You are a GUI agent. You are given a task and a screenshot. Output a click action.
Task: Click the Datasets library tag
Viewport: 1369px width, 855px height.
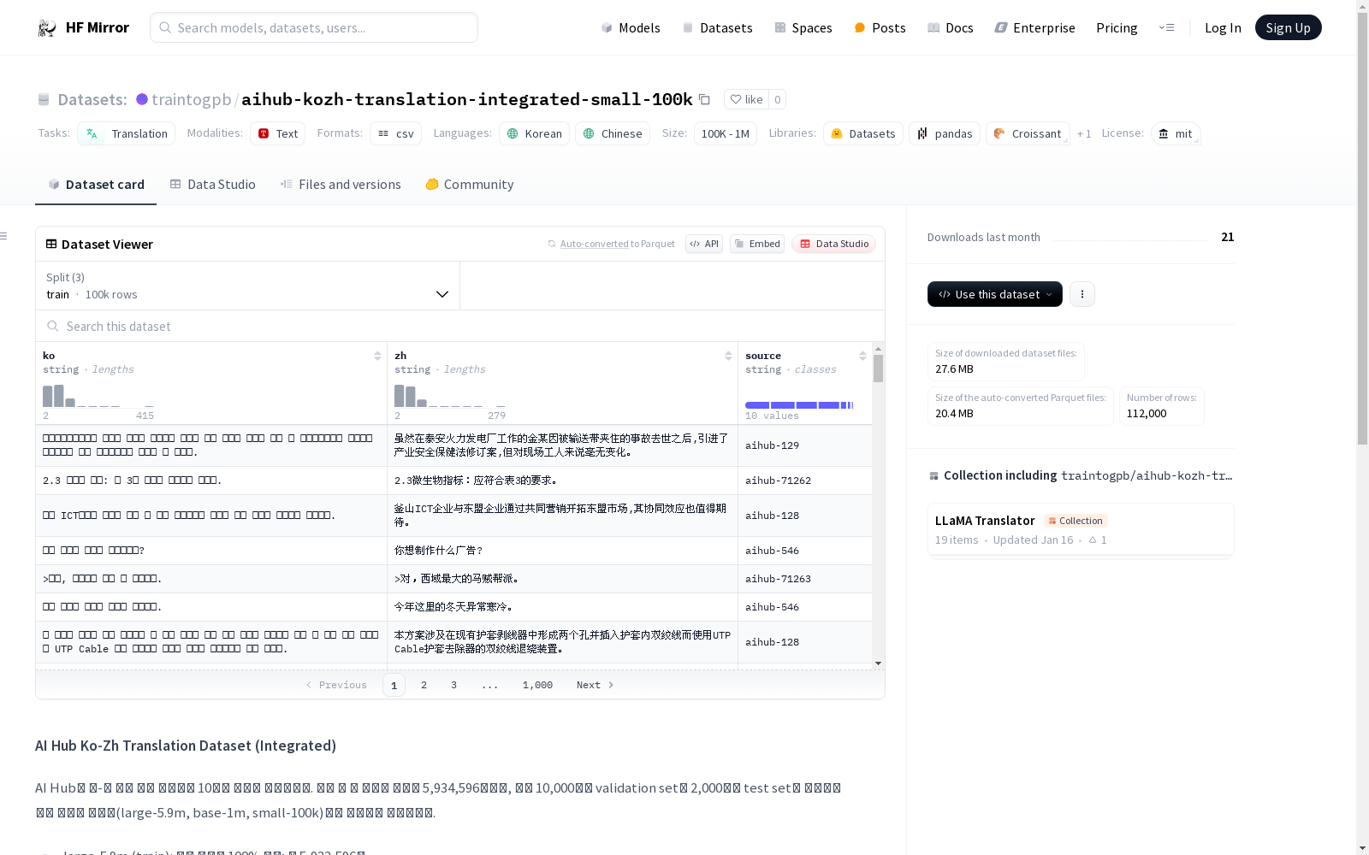(863, 133)
